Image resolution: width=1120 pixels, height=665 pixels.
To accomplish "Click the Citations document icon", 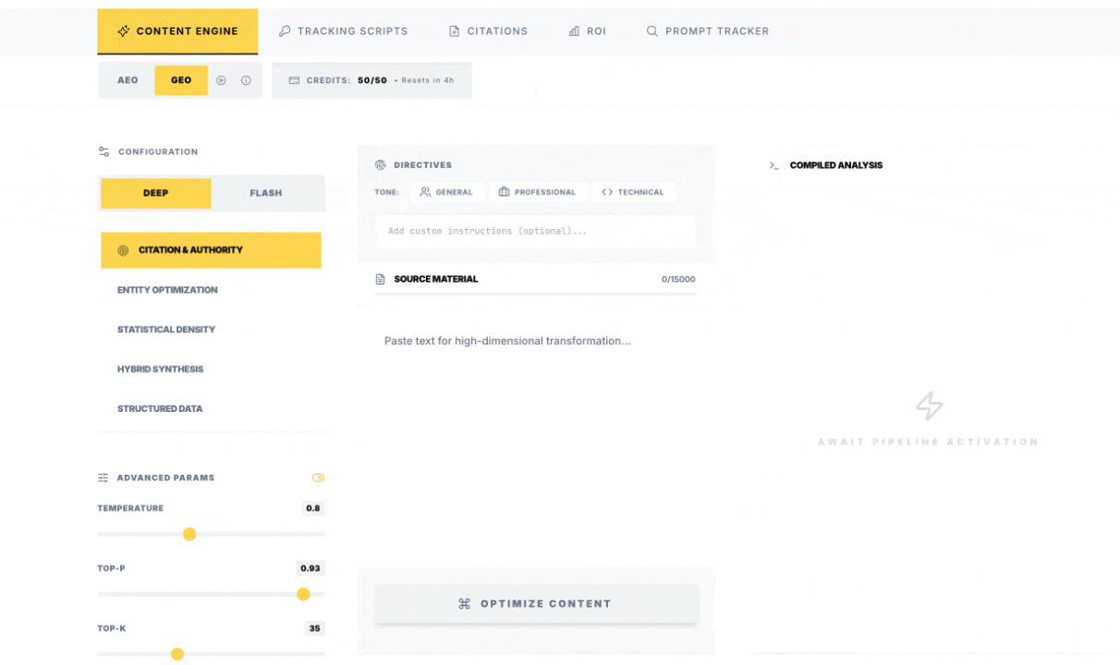I will [x=453, y=30].
